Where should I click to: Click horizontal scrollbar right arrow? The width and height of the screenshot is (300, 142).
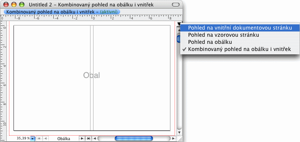(x=173, y=138)
